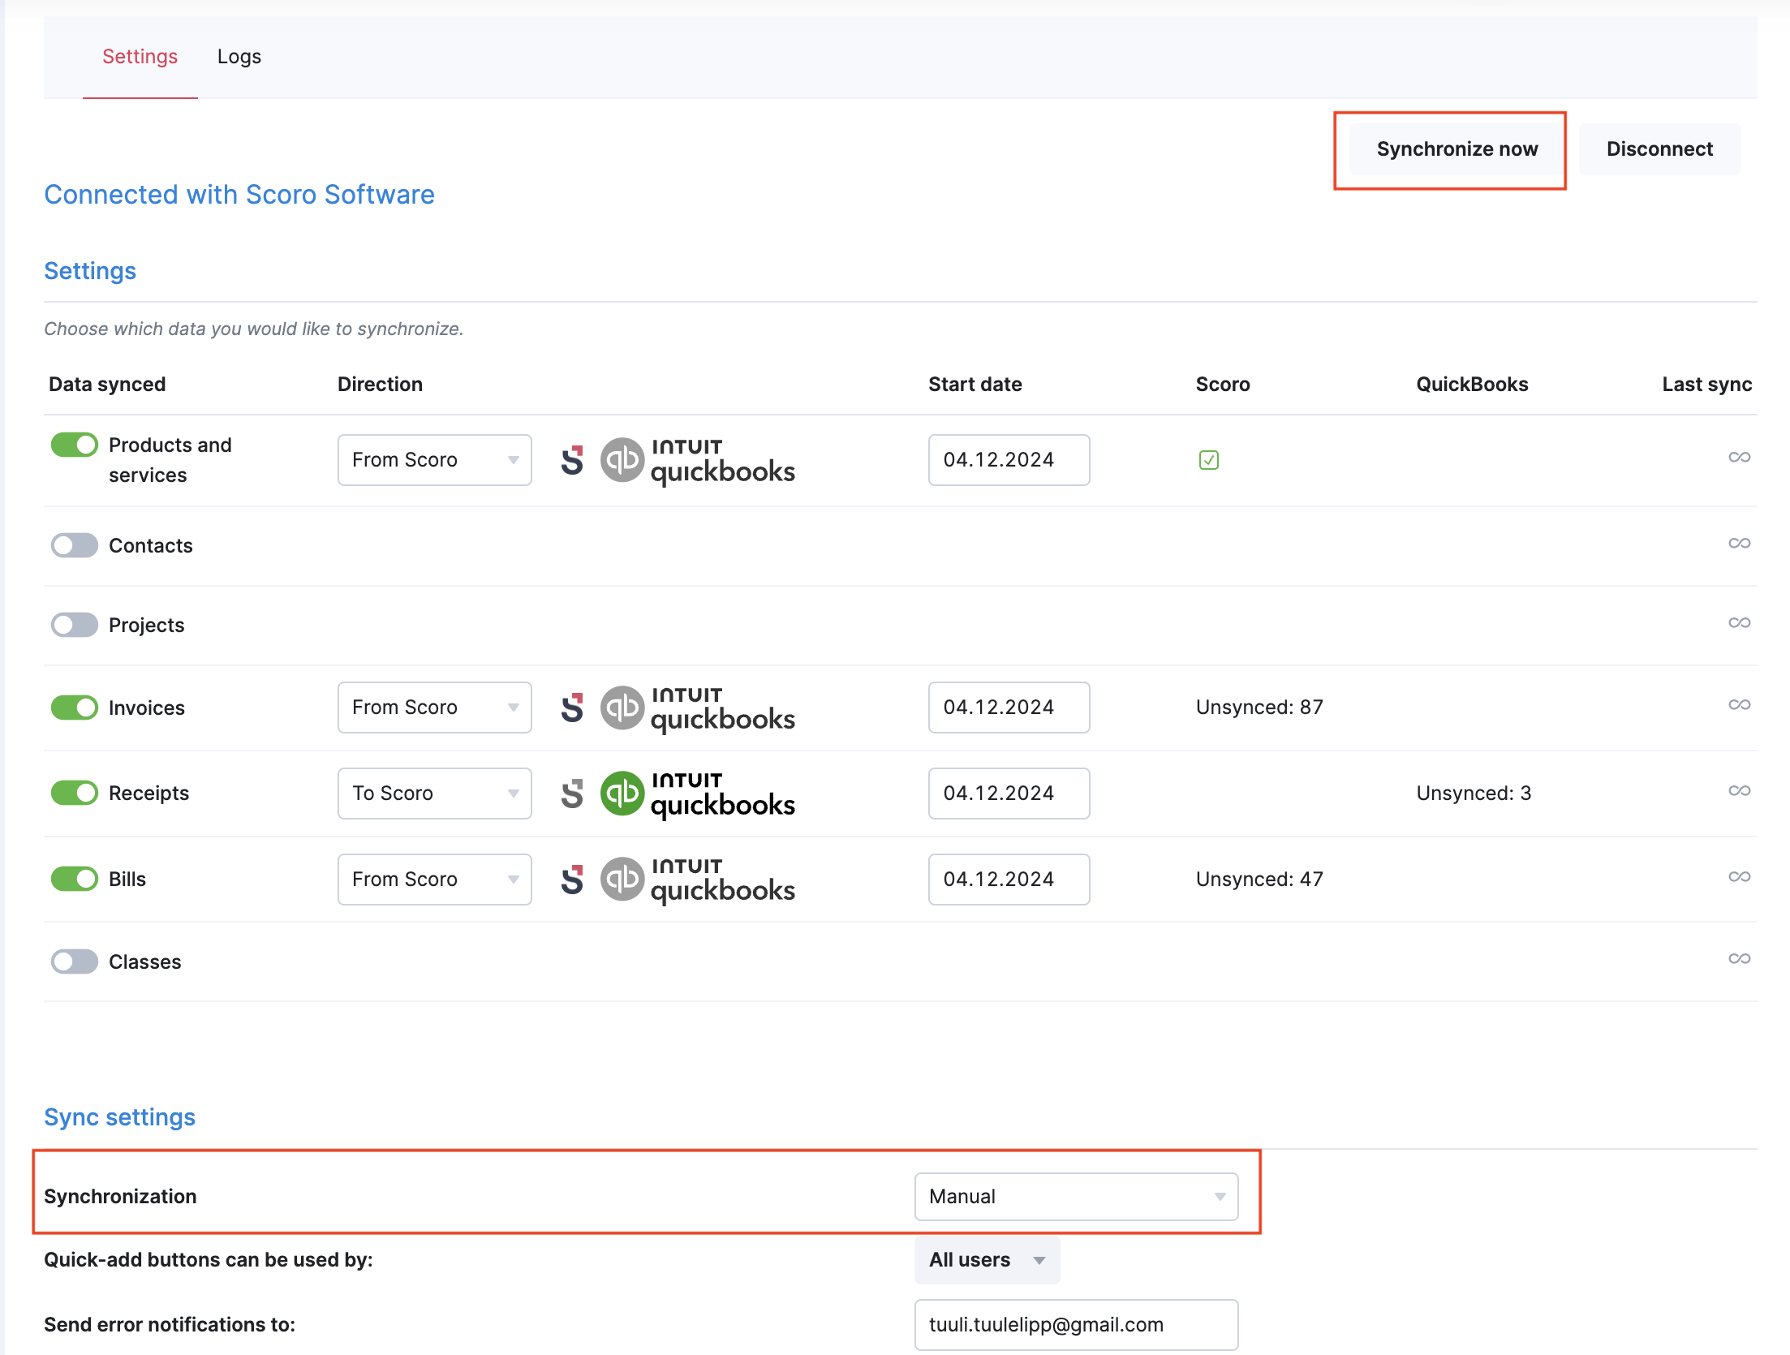The width and height of the screenshot is (1790, 1355).
Task: Enable the Contacts sync toggle
Action: pyautogui.click(x=75, y=545)
